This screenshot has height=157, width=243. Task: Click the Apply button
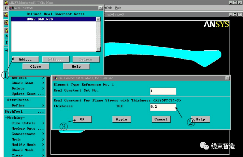pyautogui.click(x=122, y=119)
